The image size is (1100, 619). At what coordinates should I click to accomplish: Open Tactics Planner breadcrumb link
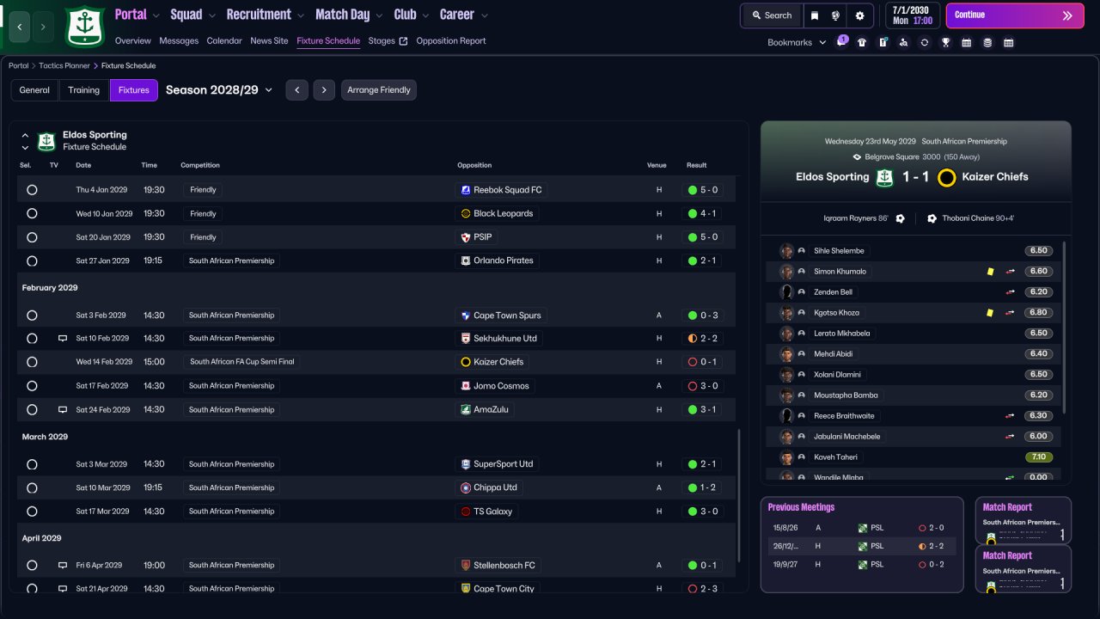64,65
